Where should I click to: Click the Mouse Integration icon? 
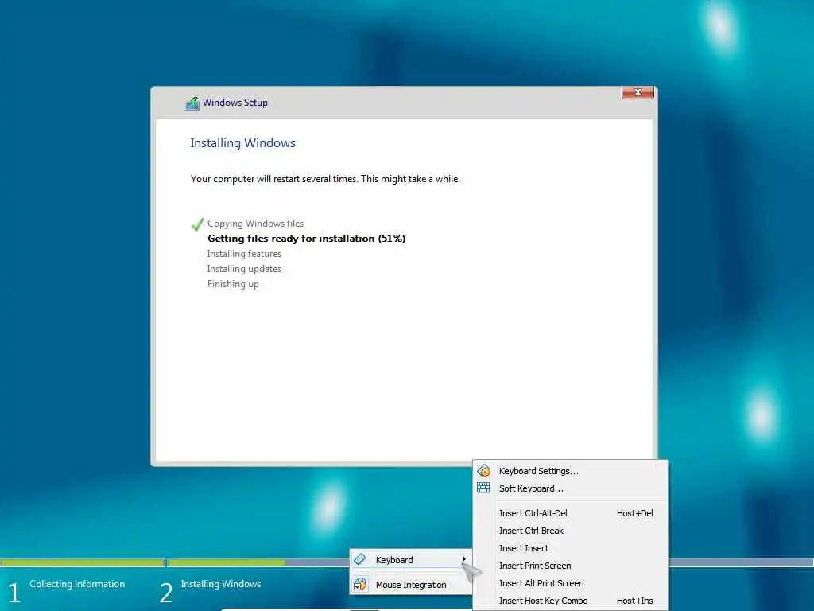click(360, 585)
